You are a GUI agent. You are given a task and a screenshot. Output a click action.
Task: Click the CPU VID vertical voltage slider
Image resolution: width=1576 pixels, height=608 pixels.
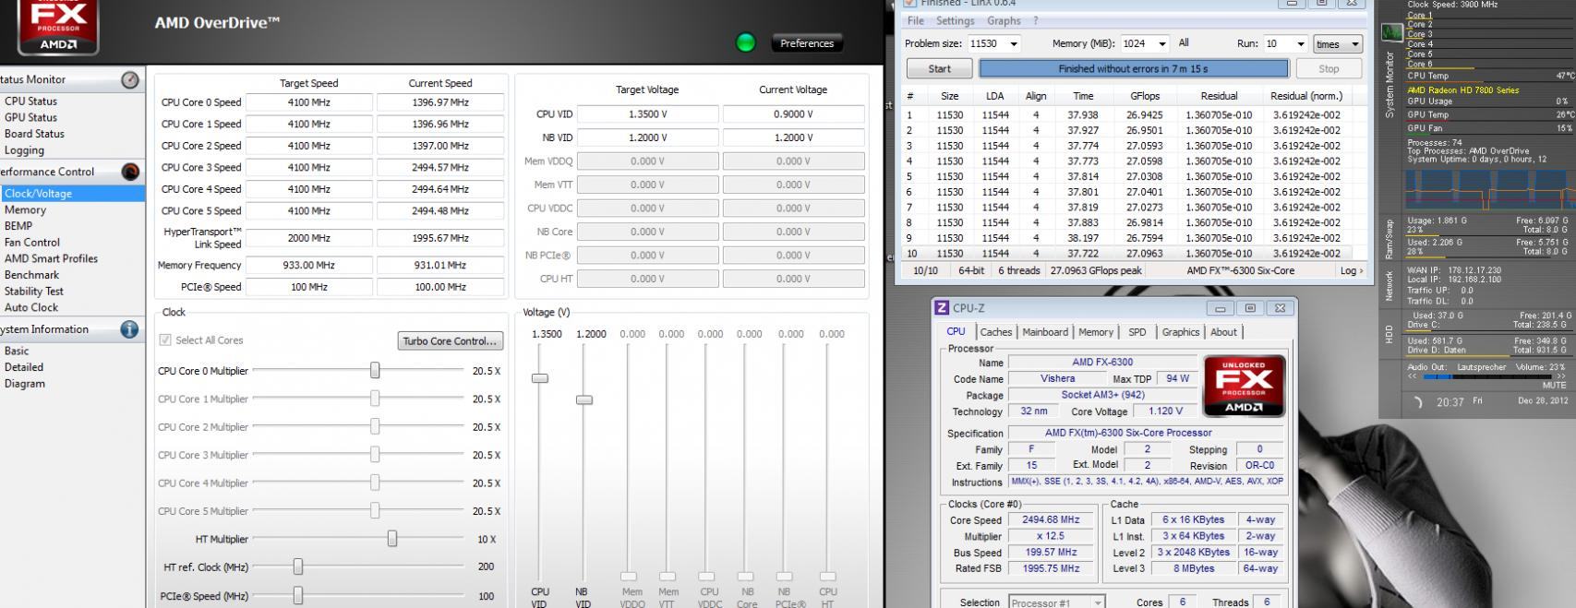(540, 378)
